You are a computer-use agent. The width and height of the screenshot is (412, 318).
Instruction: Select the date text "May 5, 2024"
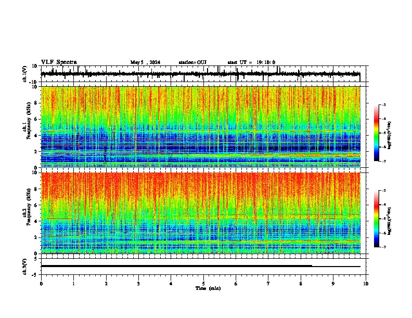(x=145, y=62)
